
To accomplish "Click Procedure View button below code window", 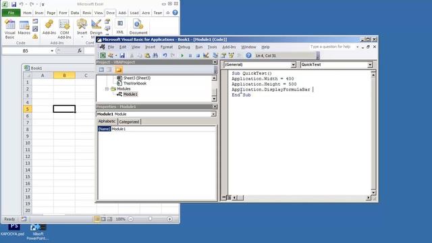I will coord(224,197).
